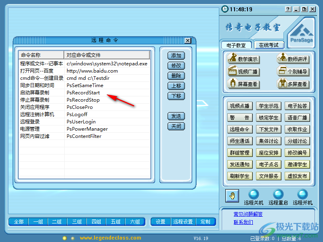
Task: Click the question mark help button
Action: coord(288,9)
